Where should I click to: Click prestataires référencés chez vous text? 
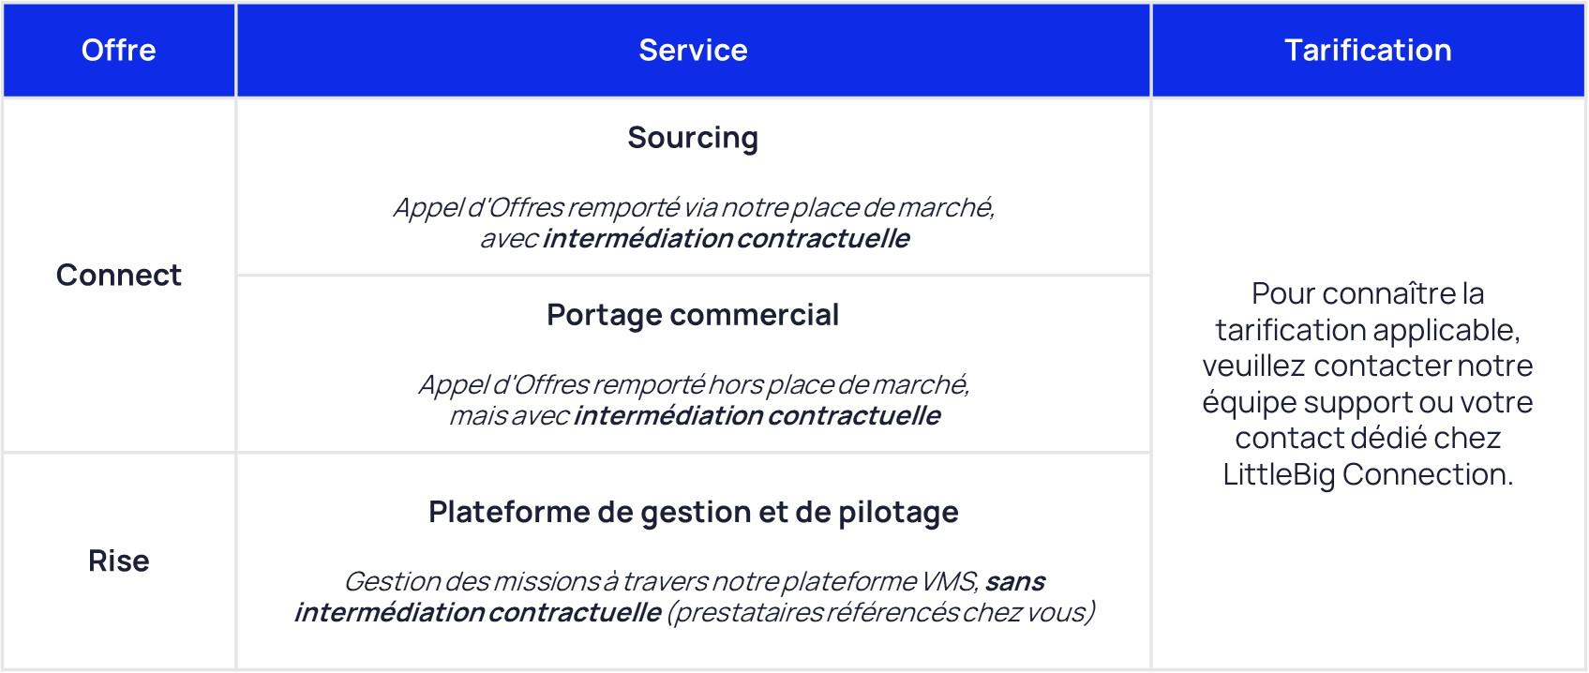881,612
